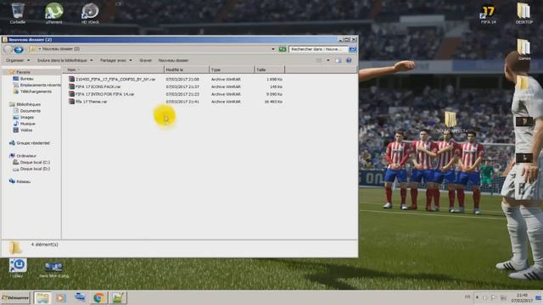Select the Sans titre png file on the desktop
543x305 pixels.
(53, 269)
